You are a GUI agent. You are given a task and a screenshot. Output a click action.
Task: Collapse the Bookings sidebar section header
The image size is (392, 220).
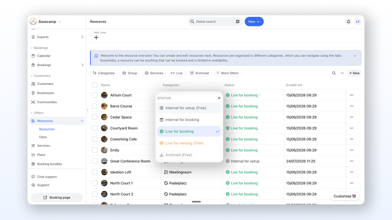pos(39,48)
